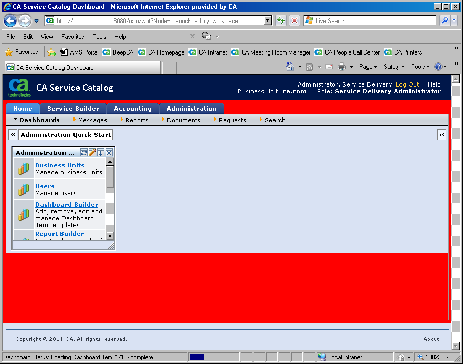Open the View menu
Viewport: 463px width, 364px height.
(47, 37)
